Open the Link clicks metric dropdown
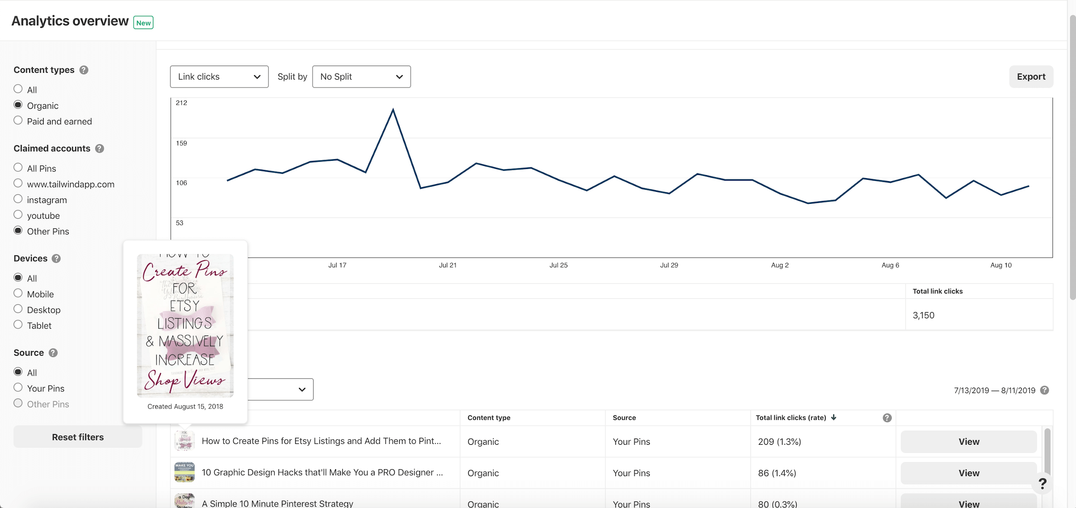Image resolution: width=1076 pixels, height=508 pixels. coord(219,77)
